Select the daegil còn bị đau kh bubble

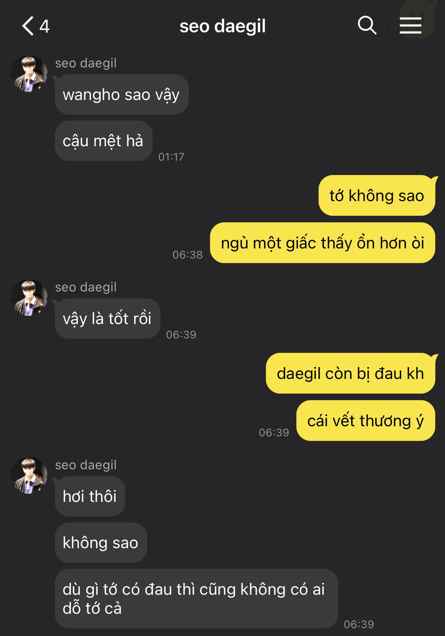pyautogui.click(x=350, y=373)
